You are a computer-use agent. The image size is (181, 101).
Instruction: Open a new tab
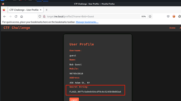47,10
